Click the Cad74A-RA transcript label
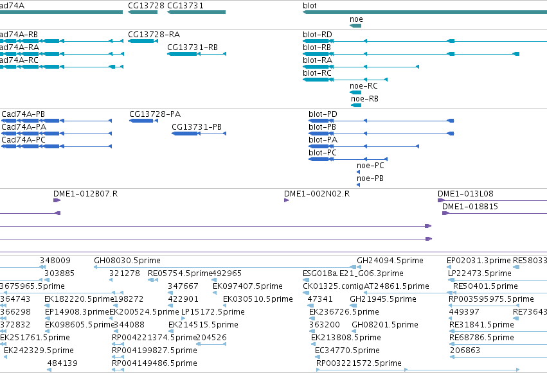The height and width of the screenshot is (373, 547). click(19, 48)
